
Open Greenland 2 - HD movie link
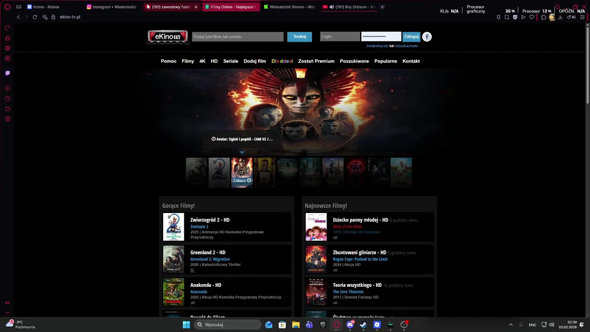208,253
